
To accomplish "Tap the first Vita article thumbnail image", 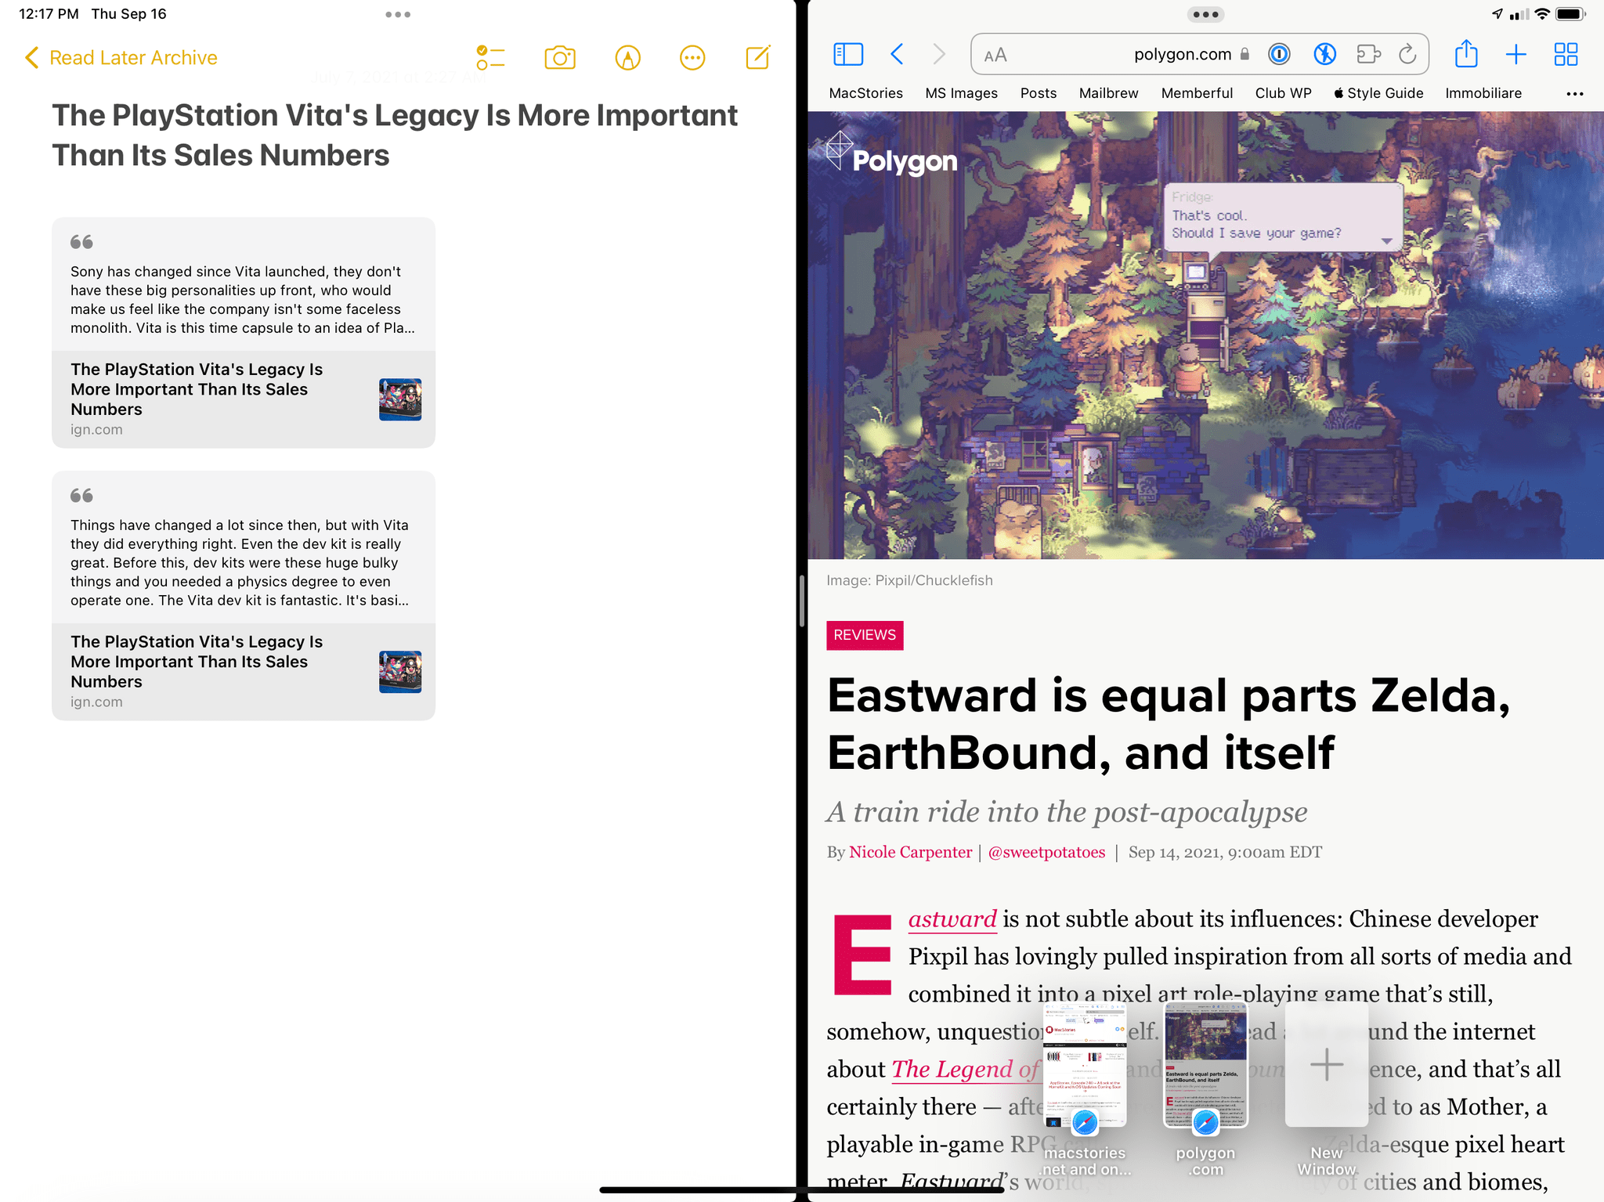I will [x=400, y=399].
